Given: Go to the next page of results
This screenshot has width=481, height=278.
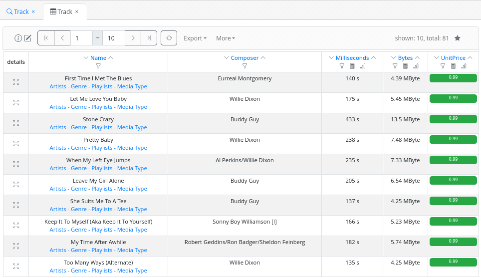Looking at the screenshot, I should [x=133, y=38].
